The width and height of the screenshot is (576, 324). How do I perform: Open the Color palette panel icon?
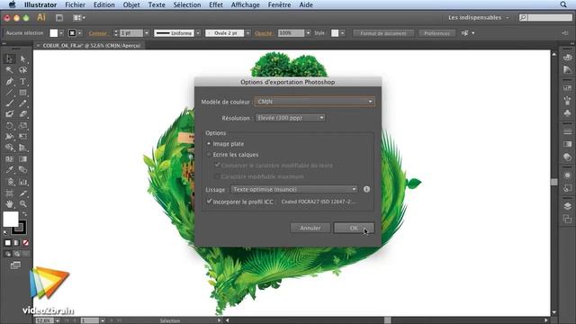click(x=567, y=58)
